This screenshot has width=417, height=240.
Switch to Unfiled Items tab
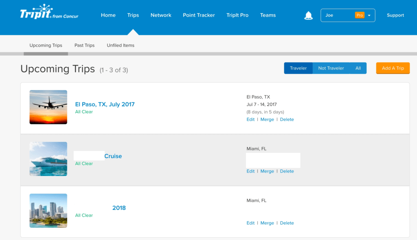pos(121,45)
